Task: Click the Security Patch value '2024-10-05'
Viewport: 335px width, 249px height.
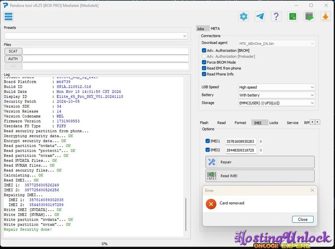Action: tap(68, 102)
